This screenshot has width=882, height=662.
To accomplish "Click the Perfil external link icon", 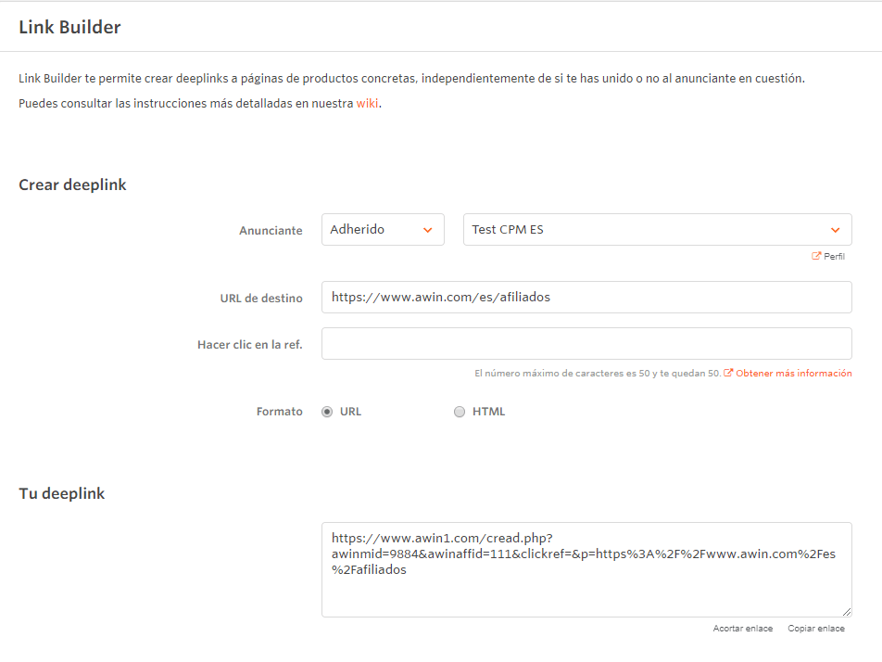I will point(816,256).
